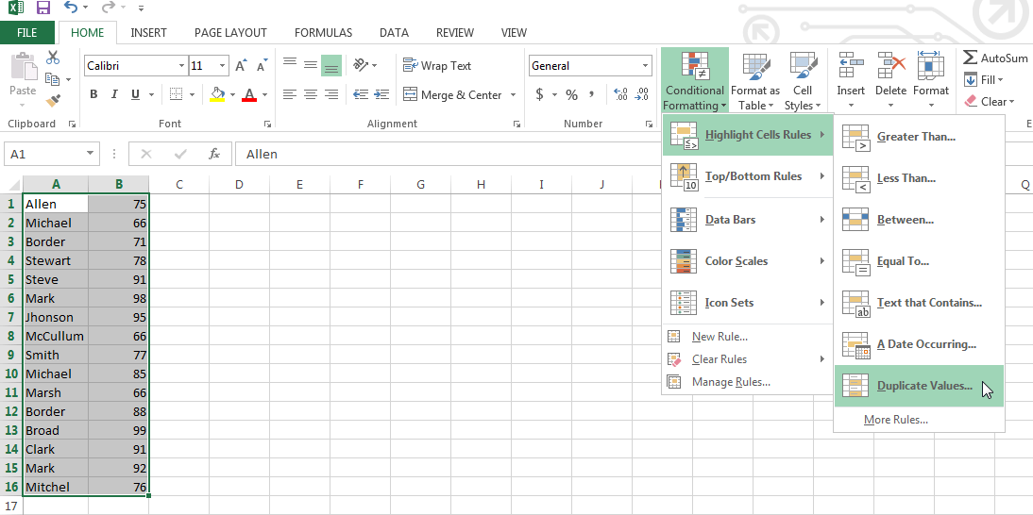Open Merge & Center dropdown arrow
1033x515 pixels.
point(514,94)
